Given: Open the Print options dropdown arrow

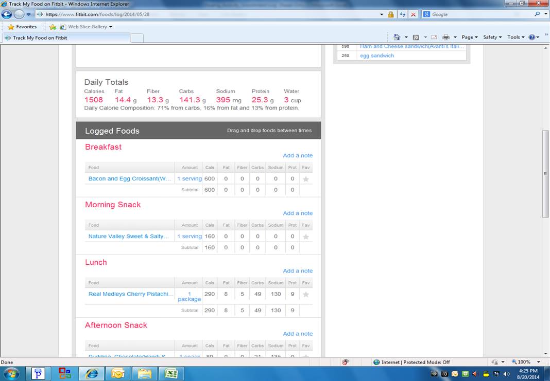Looking at the screenshot, I should [455, 37].
